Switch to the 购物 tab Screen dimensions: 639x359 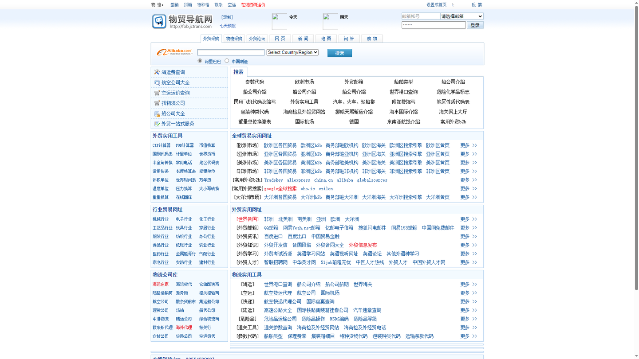[372, 39]
